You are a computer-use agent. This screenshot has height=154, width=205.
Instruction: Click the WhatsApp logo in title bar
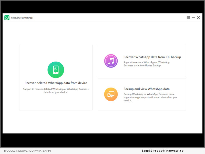click(x=7, y=18)
